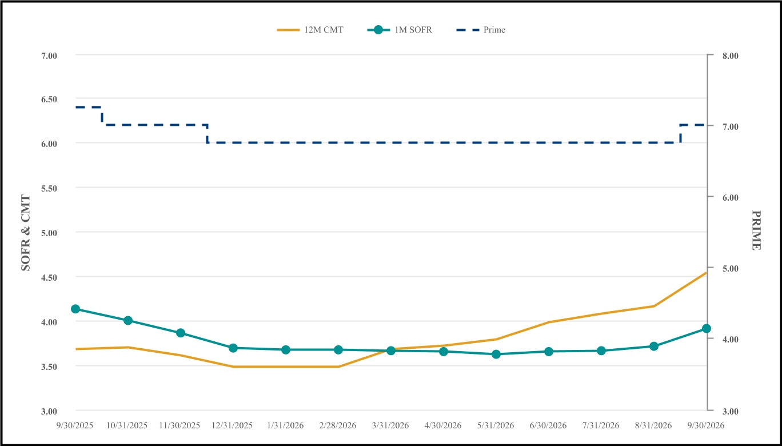Click the 1M SOFR marker at 3/31/2026
Image resolution: width=782 pixels, height=446 pixels.
tap(391, 351)
